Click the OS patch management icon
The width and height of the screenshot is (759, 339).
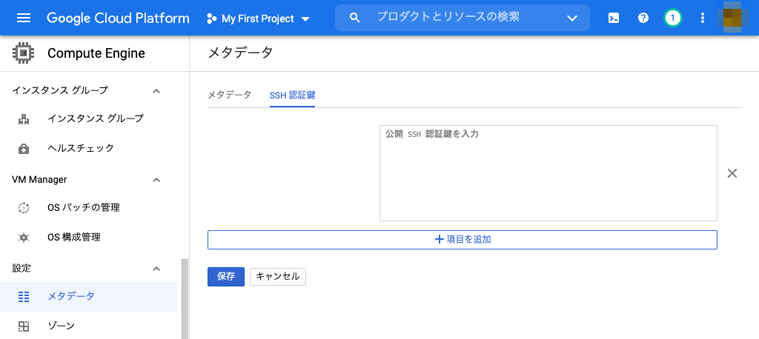tap(23, 208)
